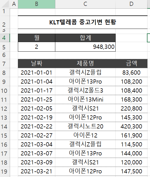Click the 월 header cell
The width and height of the screenshot is (150, 177).
click(x=37, y=38)
